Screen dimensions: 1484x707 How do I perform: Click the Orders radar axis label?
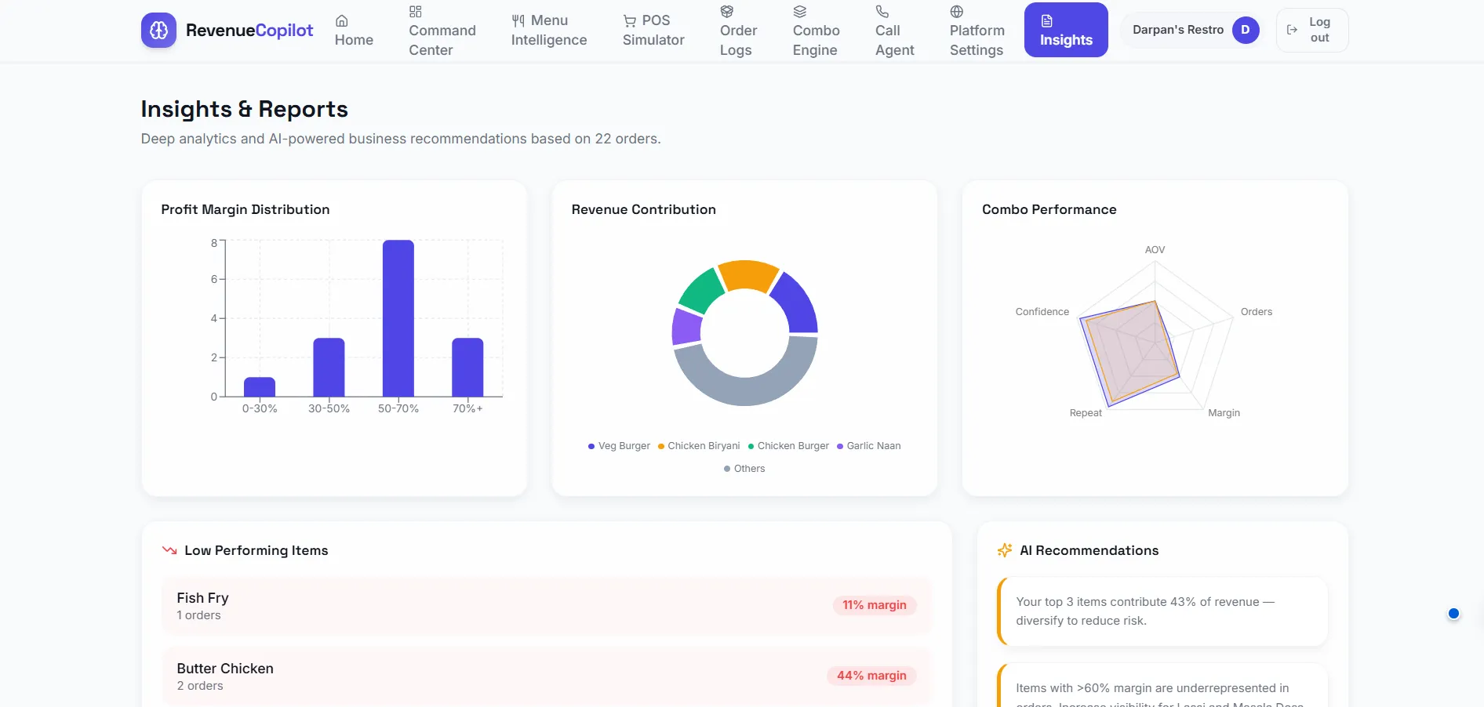click(x=1256, y=312)
